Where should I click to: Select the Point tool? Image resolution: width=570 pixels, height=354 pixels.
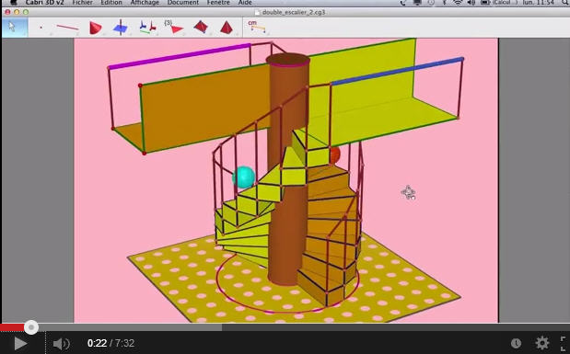[41, 28]
